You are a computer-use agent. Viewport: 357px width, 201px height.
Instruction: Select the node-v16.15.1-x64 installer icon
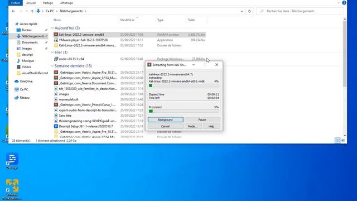(56, 59)
